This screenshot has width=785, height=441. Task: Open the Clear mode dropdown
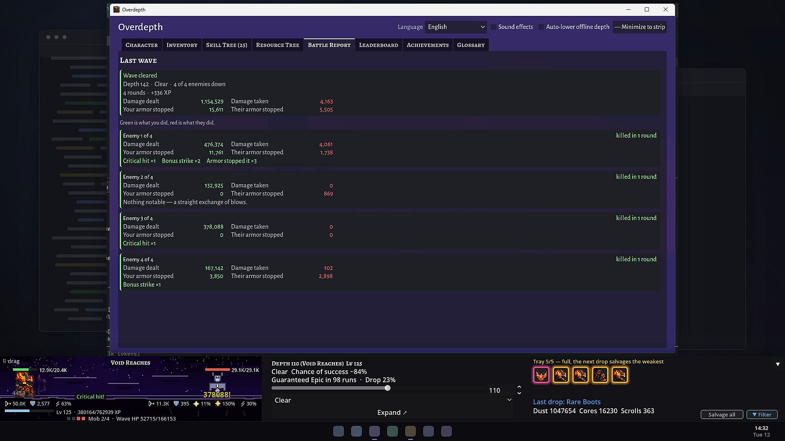point(392,400)
